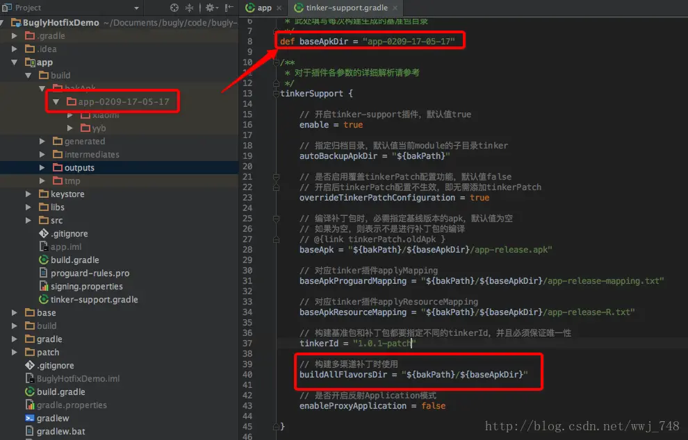This screenshot has width=688, height=440.
Task: Click tinker-support.gradle file icon in tree
Action: tap(44, 299)
